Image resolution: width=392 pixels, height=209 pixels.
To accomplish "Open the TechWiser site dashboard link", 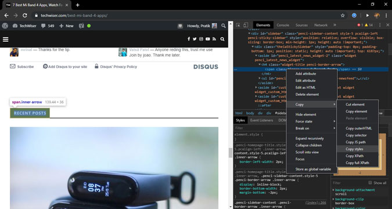I will tap(24, 26).
